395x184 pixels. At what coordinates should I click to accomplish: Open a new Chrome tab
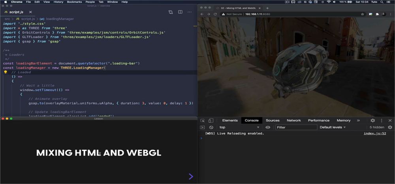pos(267,8)
